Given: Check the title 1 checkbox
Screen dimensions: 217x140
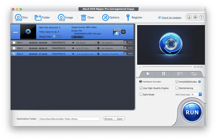Looking at the screenshot, I should pos(14,43).
